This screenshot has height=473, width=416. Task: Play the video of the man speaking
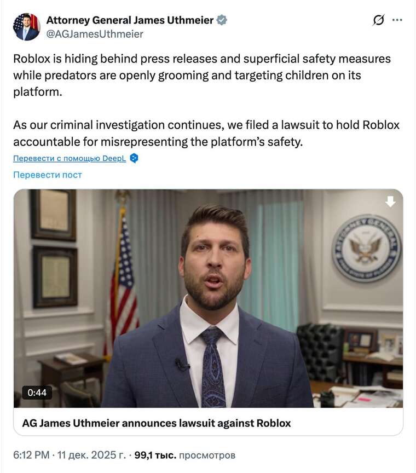click(x=208, y=298)
